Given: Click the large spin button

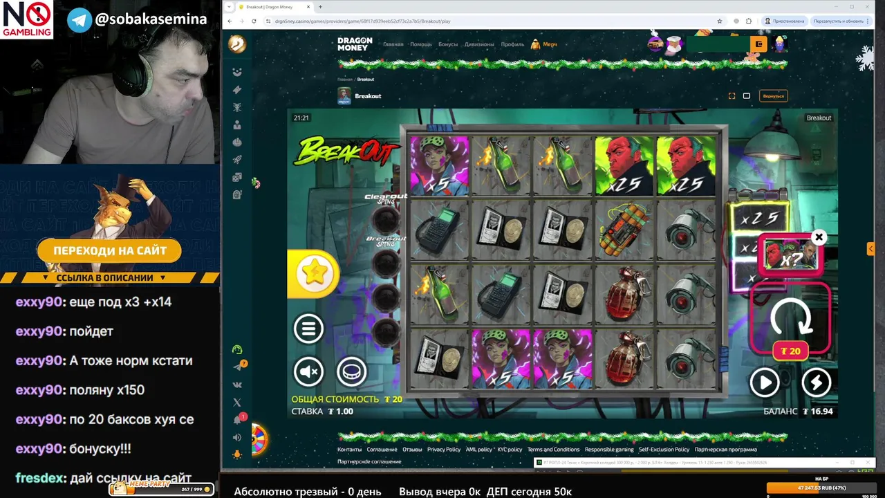Looking at the screenshot, I should tap(790, 318).
